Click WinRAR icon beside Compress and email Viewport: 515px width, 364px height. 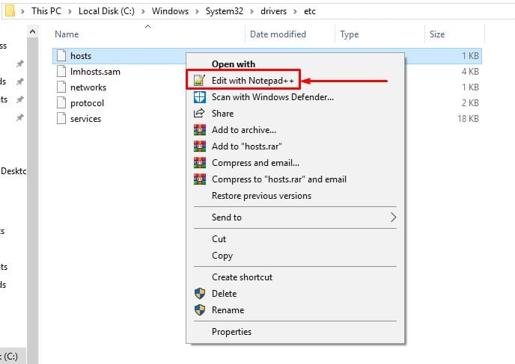click(199, 163)
